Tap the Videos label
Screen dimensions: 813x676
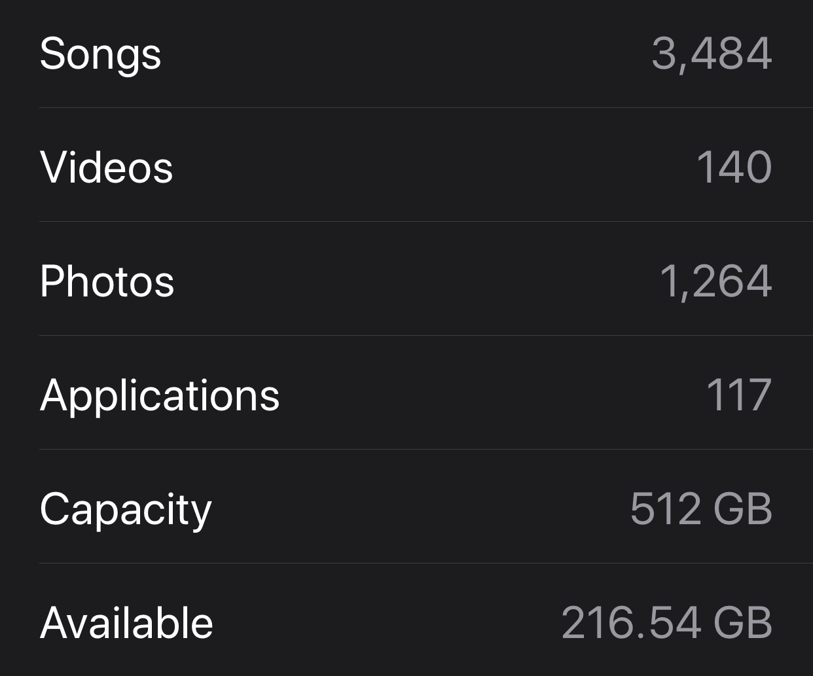point(106,168)
